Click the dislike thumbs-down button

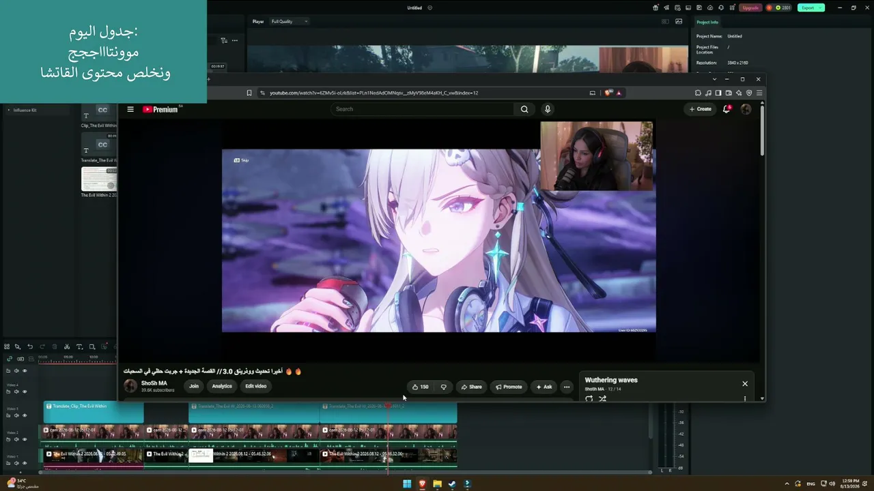tap(444, 387)
